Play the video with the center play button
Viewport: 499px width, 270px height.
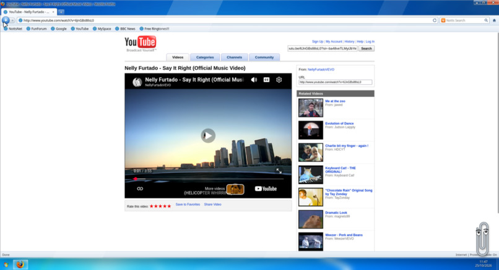pyautogui.click(x=208, y=136)
